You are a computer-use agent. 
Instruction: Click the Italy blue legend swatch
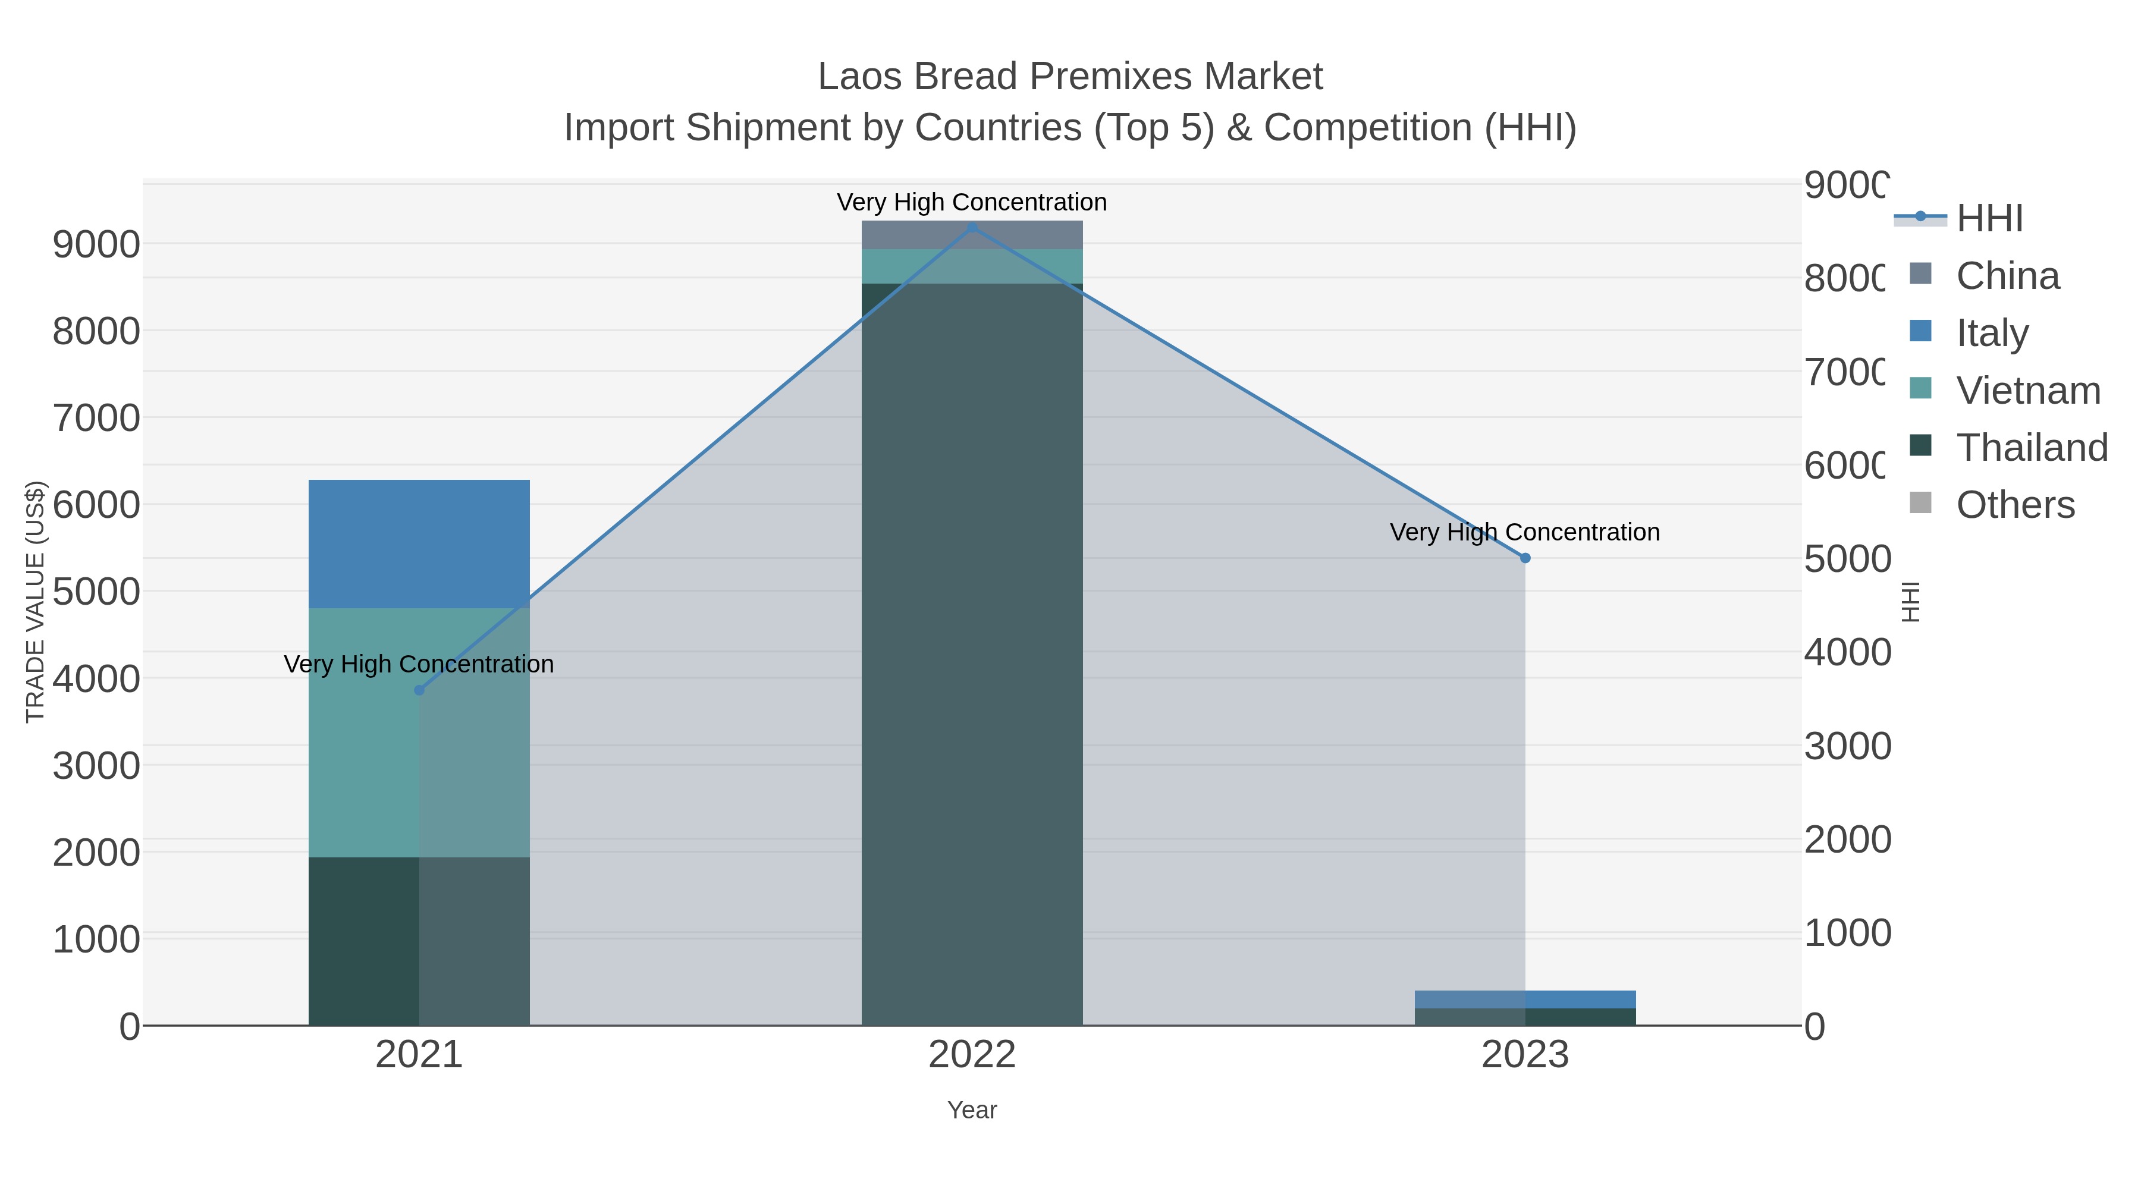point(1921,331)
